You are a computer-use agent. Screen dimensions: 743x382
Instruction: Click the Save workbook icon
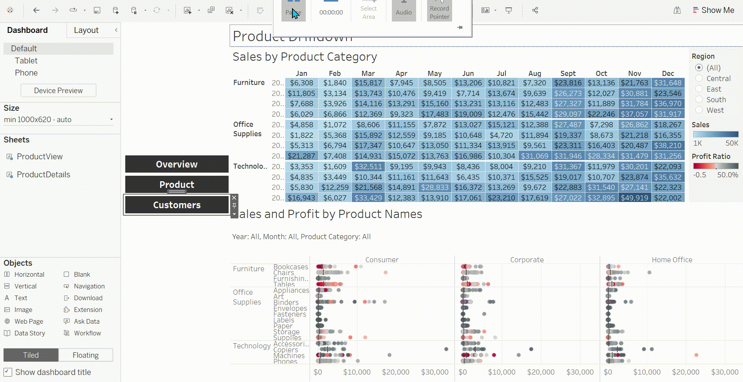coord(97,11)
